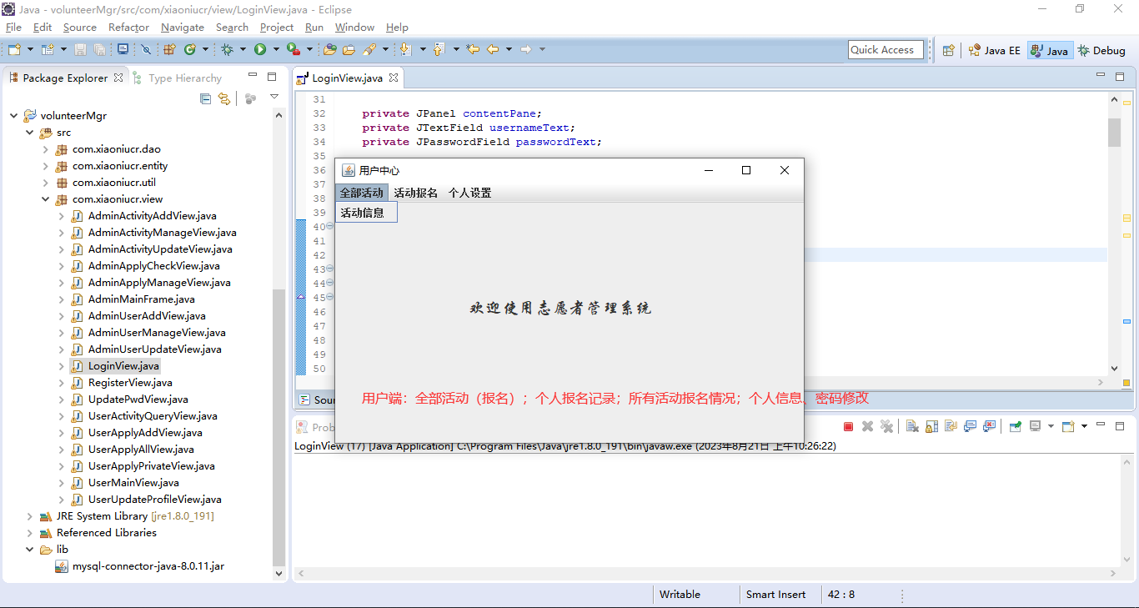The width and height of the screenshot is (1139, 608).
Task: Open the New file dropdown arrow
Action: coord(30,49)
